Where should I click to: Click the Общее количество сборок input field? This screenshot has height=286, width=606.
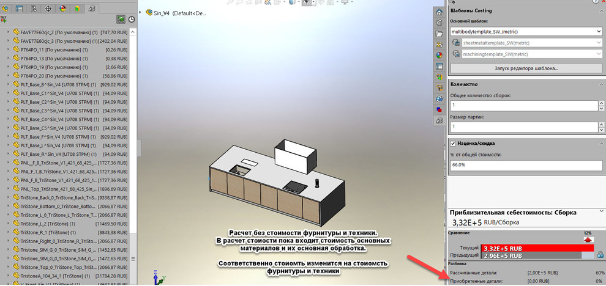pos(522,106)
